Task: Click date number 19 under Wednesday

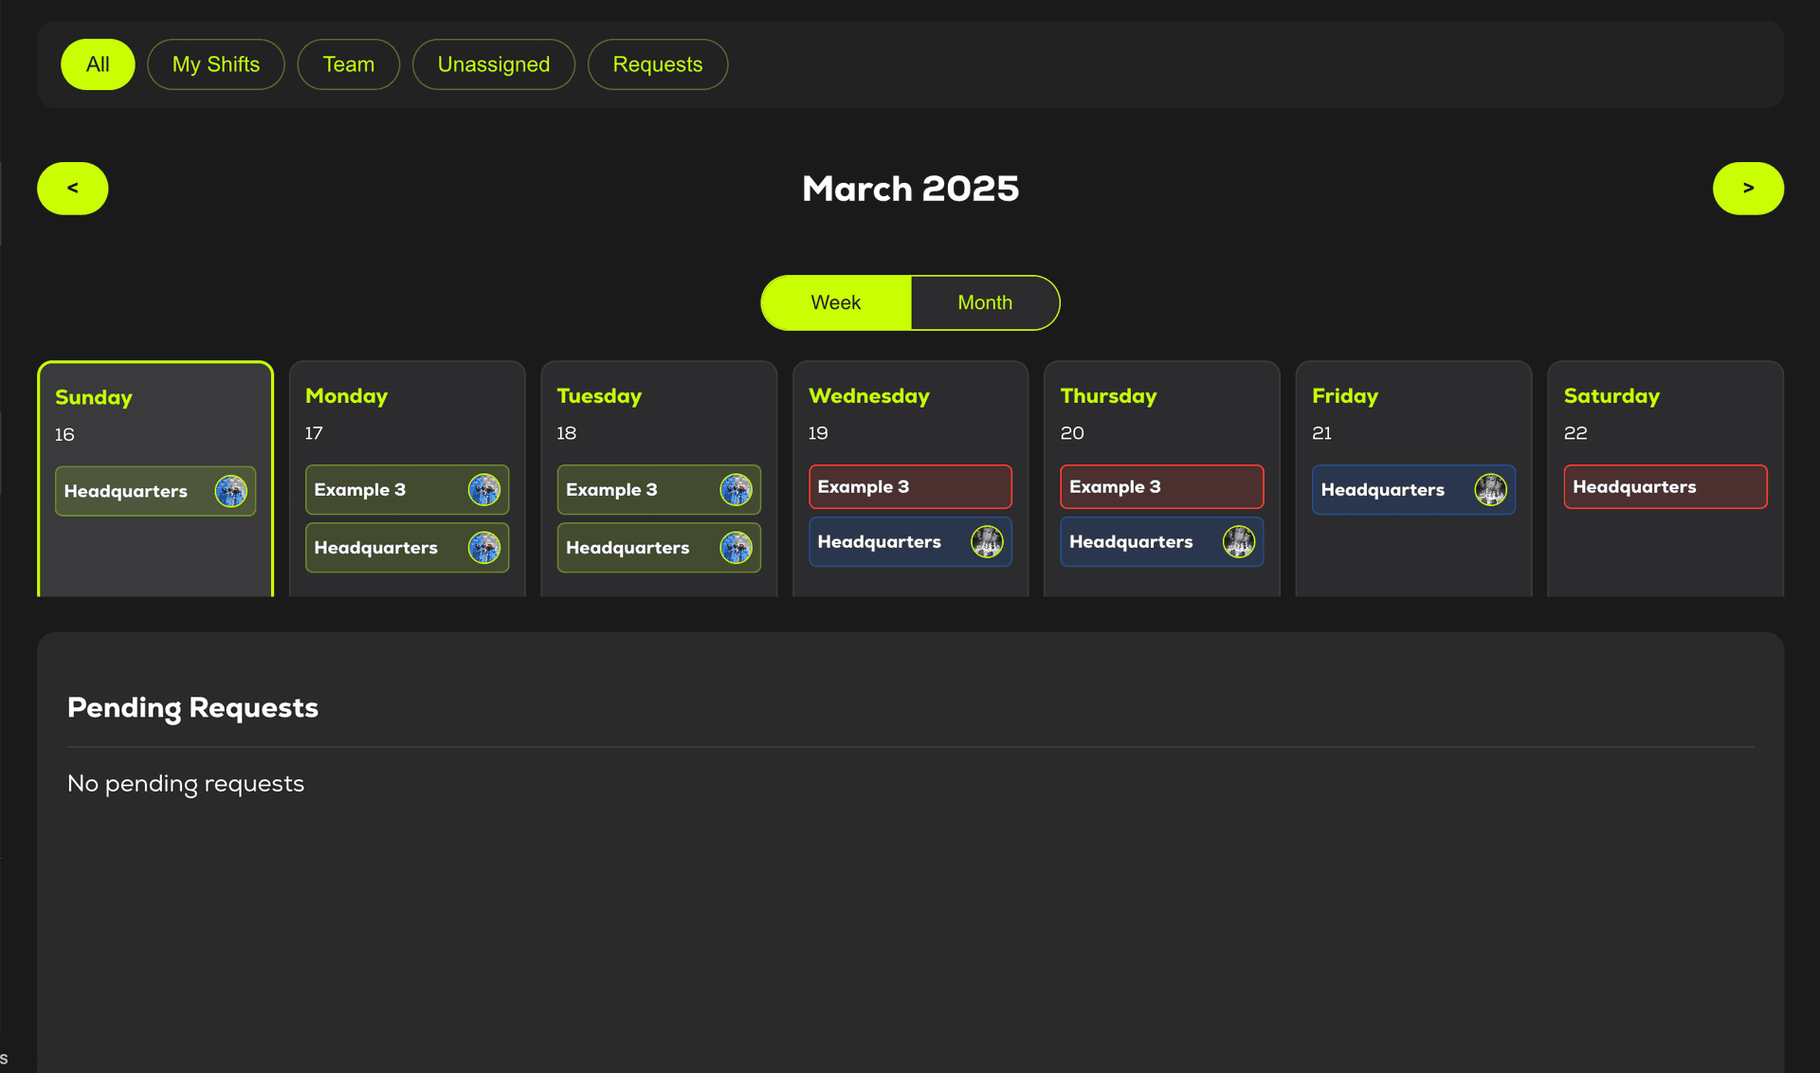Action: click(x=818, y=432)
